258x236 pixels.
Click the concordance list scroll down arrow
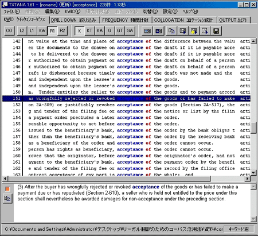coord(253,172)
